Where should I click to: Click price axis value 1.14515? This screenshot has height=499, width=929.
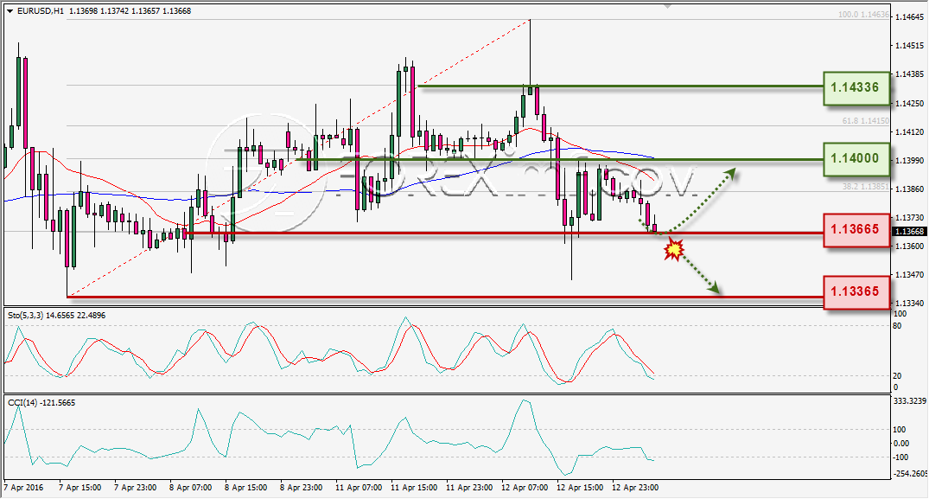tap(909, 46)
